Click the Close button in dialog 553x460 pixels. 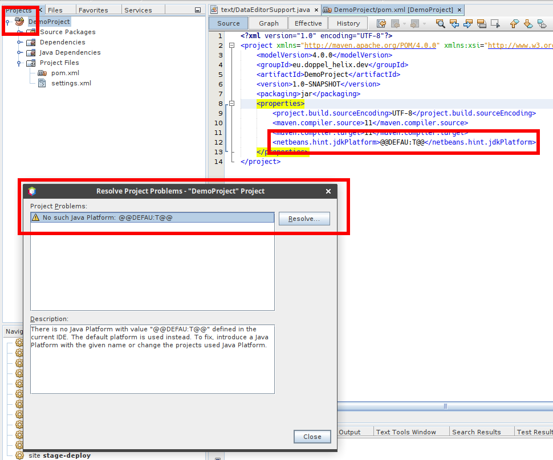pyautogui.click(x=312, y=437)
